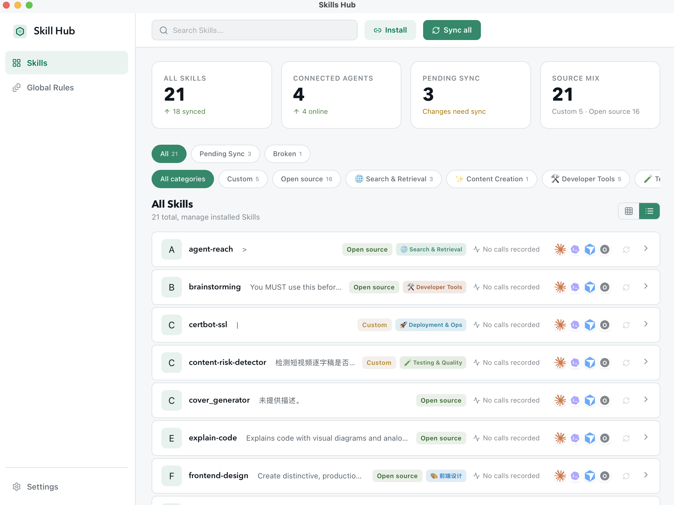Click the blue cube agent icon on agent-reach row
The width and height of the screenshot is (674, 505).
click(x=590, y=249)
